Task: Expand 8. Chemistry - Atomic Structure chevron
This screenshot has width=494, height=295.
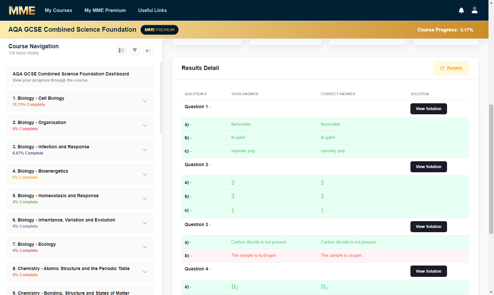Action: 145,272
